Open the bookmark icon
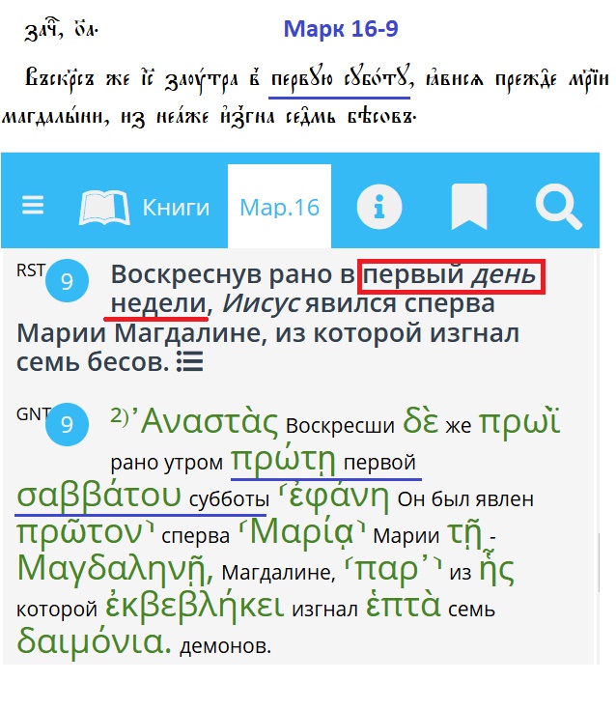 pos(469,207)
